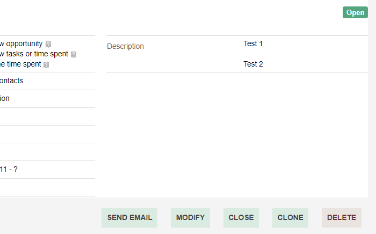Click the help icon next to opportunity
The image size is (376, 234).
pos(48,45)
